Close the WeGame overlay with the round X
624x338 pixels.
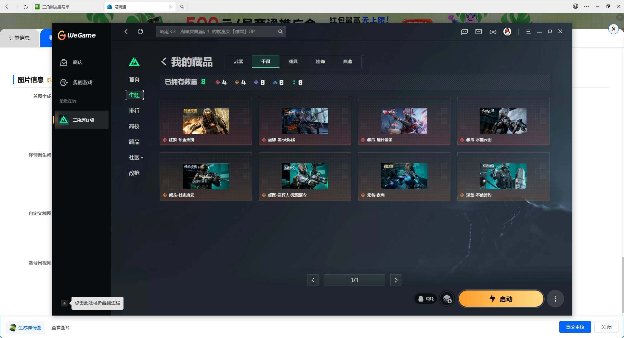point(613,29)
